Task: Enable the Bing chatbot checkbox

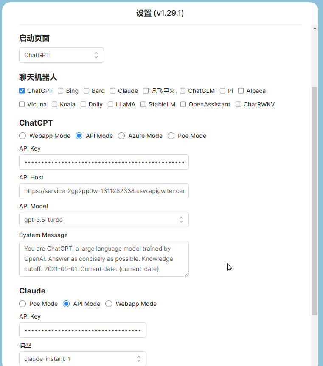Action: pyautogui.click(x=61, y=91)
